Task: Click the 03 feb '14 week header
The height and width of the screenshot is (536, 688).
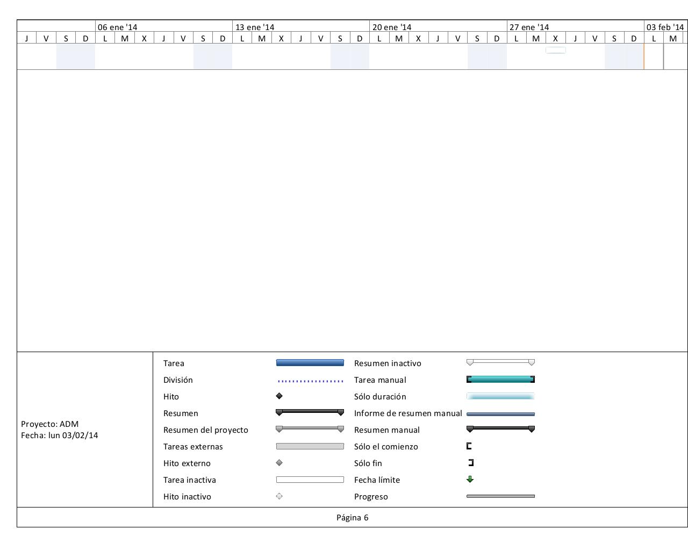Action: [665, 27]
